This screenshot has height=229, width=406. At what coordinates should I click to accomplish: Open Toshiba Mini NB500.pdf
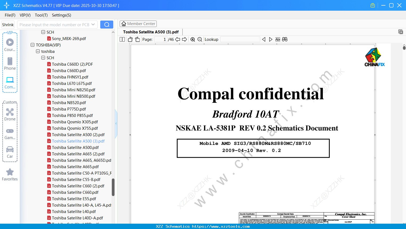[x=74, y=96]
